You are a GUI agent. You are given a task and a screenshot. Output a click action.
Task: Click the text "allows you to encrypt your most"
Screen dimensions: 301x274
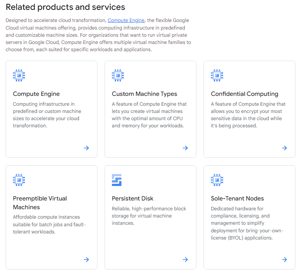(x=246, y=111)
